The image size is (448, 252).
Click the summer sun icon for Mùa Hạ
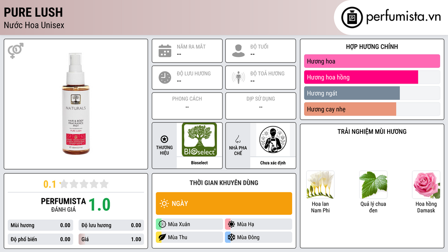click(x=231, y=224)
